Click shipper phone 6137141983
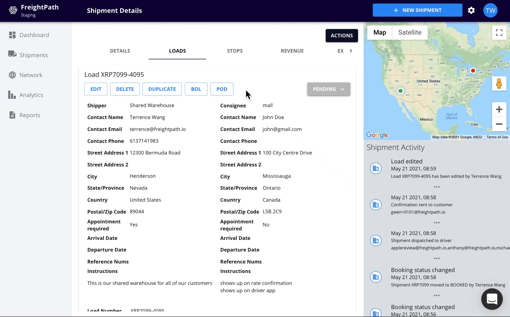Image resolution: width=510 pixels, height=317 pixels. pyautogui.click(x=144, y=141)
